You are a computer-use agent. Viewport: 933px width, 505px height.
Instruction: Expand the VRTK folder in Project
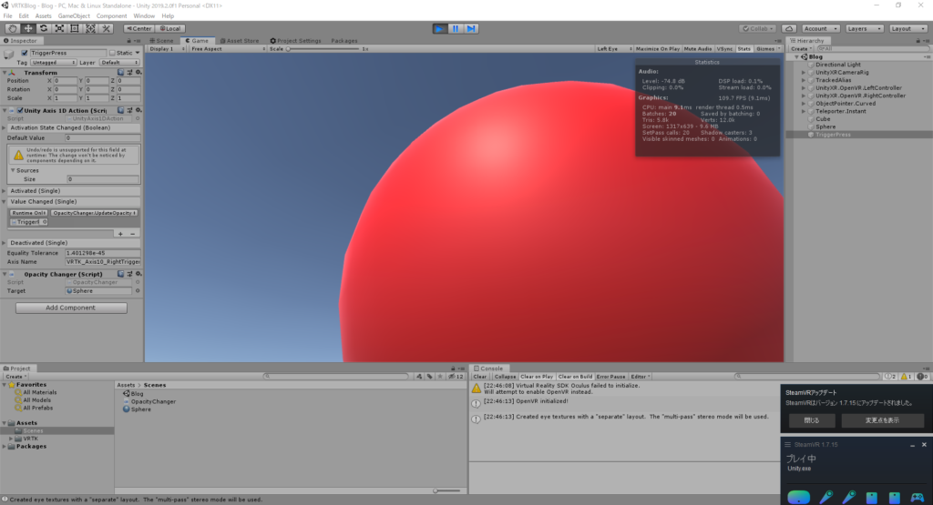click(x=11, y=439)
